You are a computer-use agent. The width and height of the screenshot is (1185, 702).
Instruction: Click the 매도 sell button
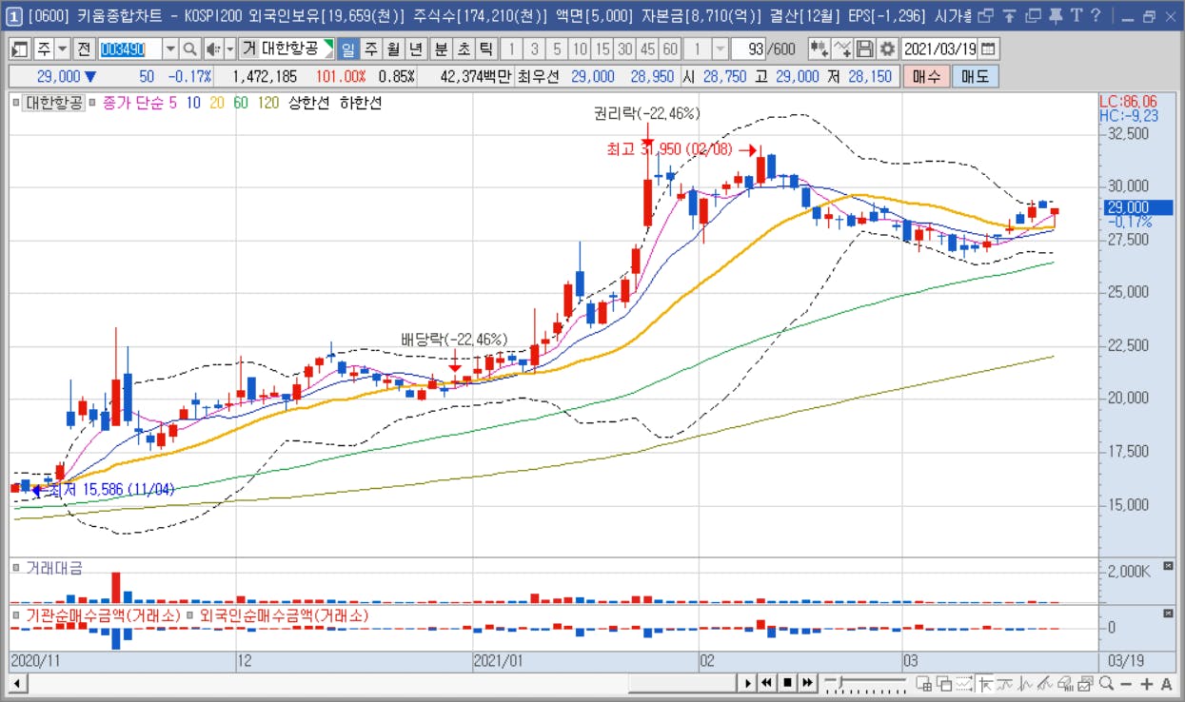pyautogui.click(x=976, y=77)
